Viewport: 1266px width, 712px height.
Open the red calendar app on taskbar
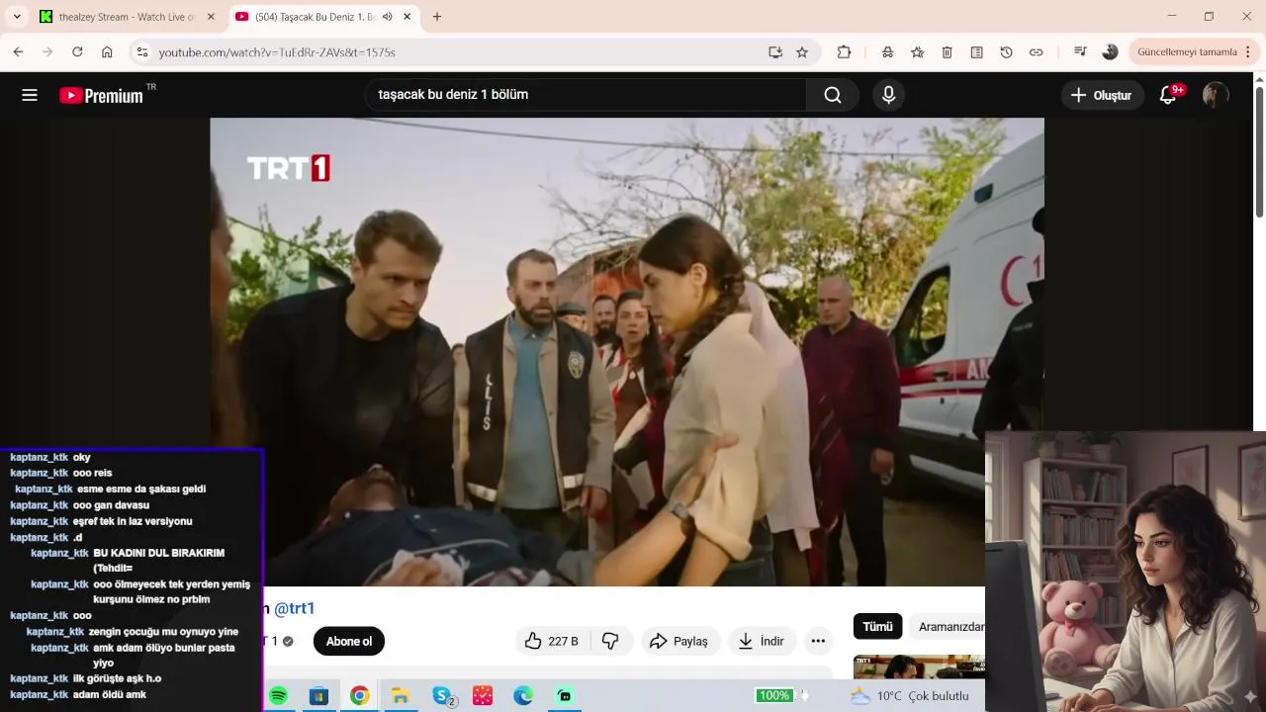[483, 696]
